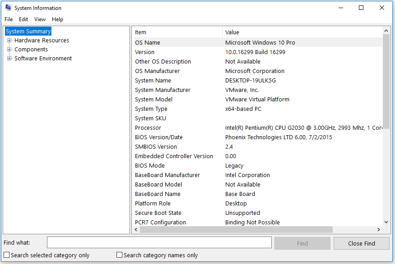Viewport: 395px width, 264px height.
Task: Expand the Software Environment tree node
Action: tap(9, 58)
